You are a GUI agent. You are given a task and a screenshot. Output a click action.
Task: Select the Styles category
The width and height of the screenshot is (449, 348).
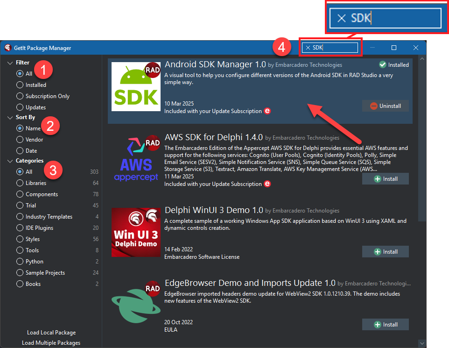pos(28,239)
